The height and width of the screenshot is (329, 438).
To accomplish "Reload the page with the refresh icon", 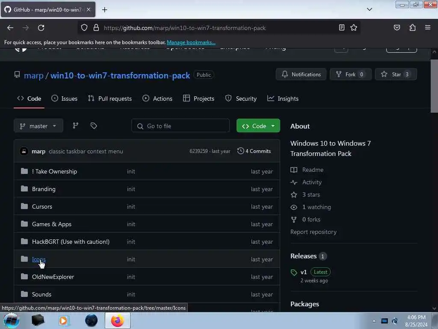I will [x=41, y=28].
